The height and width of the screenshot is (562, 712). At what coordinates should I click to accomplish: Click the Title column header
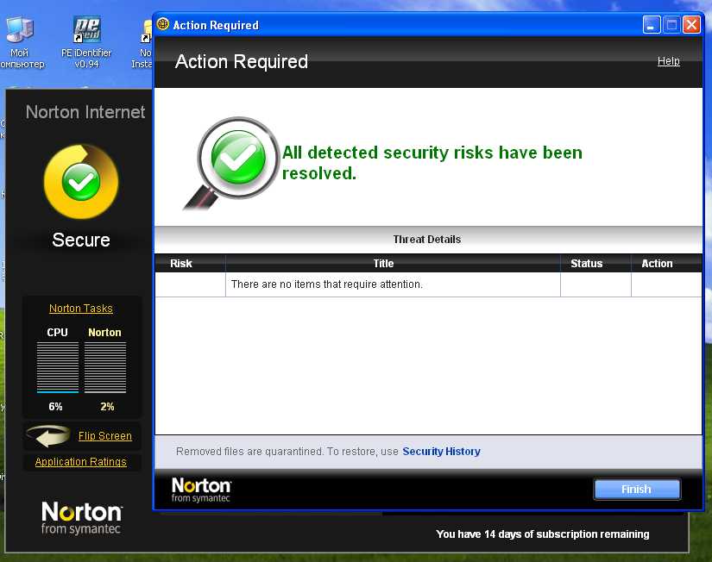pos(393,264)
